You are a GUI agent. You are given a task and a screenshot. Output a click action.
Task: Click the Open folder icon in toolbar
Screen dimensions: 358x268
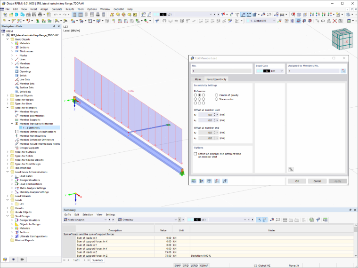11,15
